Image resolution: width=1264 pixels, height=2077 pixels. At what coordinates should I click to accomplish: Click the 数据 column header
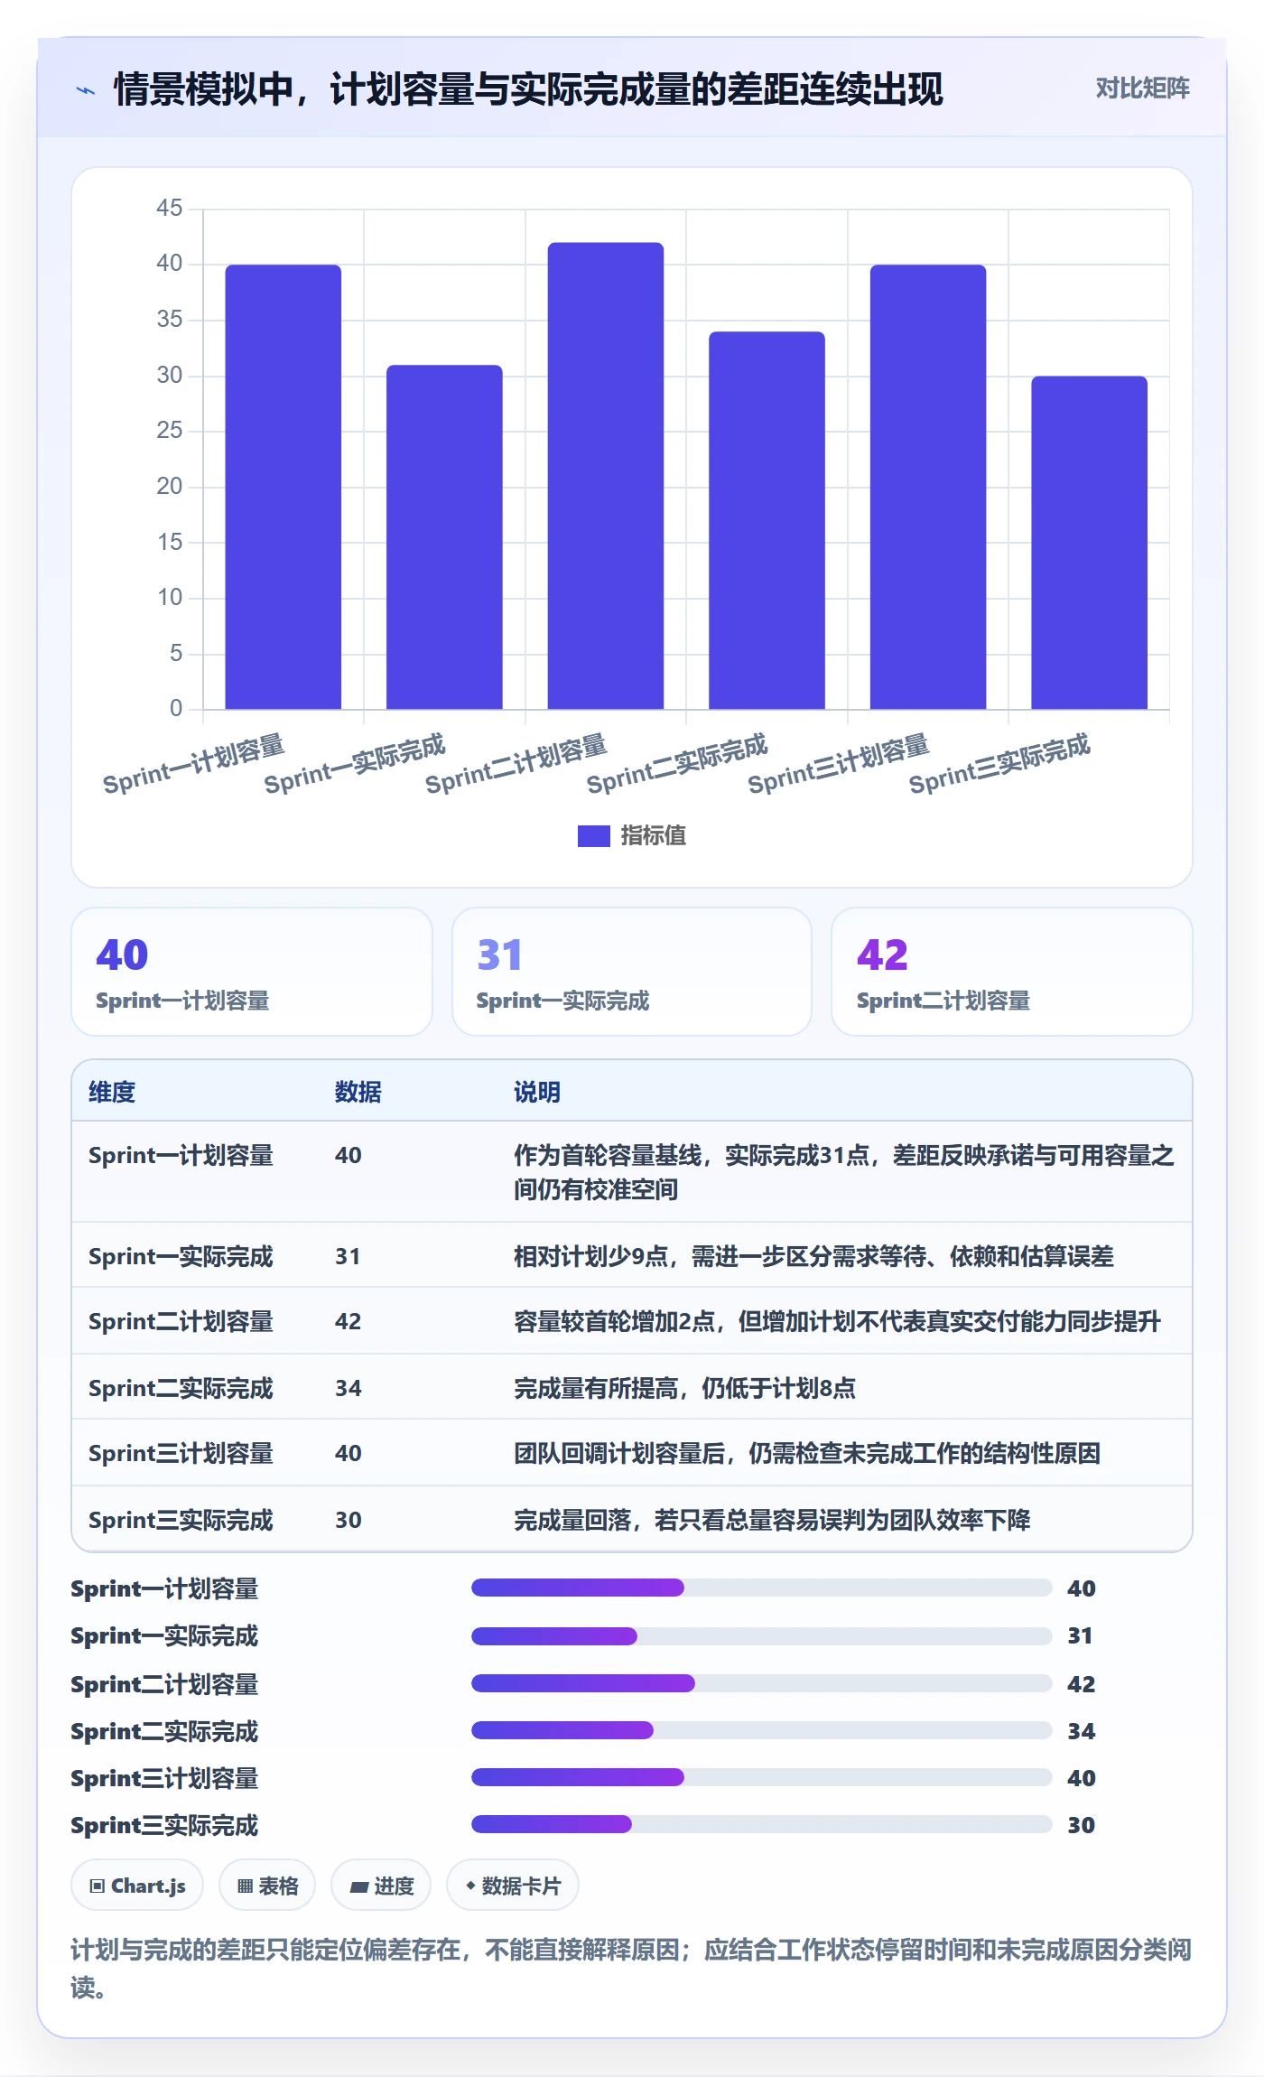click(x=358, y=1092)
